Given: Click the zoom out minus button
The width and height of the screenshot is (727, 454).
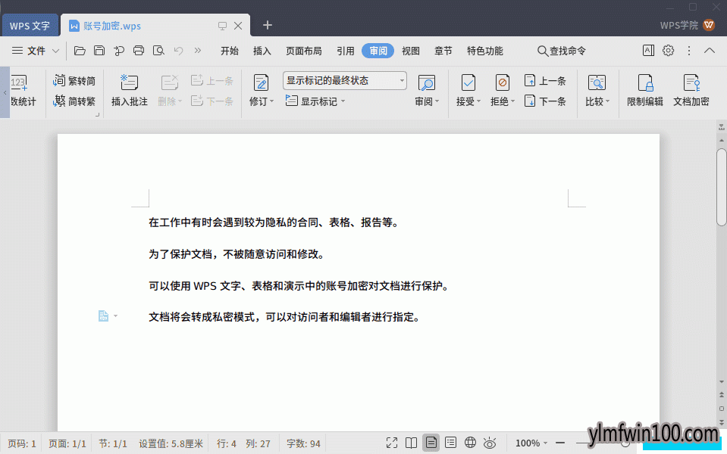Looking at the screenshot, I should coord(560,443).
